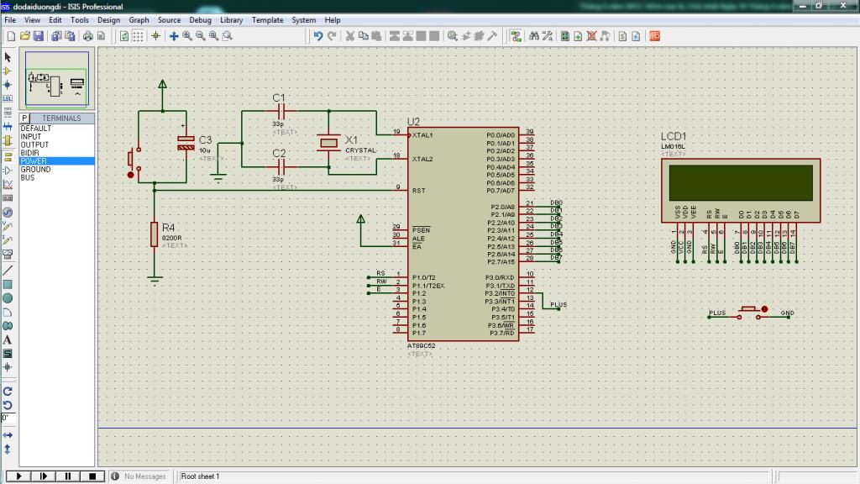The image size is (860, 484).
Task: Click the Zoom In magnifier icon
Action: tap(187, 36)
